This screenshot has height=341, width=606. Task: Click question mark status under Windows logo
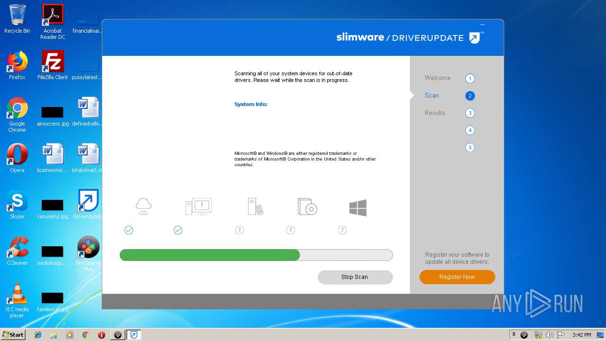[342, 230]
